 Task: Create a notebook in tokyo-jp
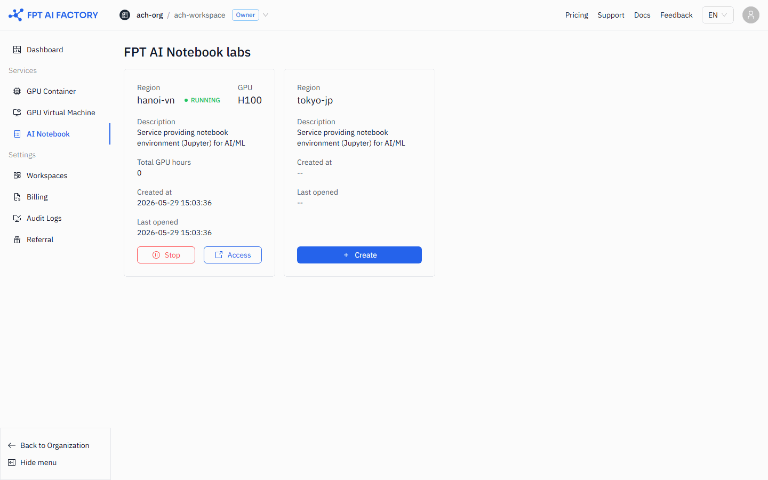[359, 255]
